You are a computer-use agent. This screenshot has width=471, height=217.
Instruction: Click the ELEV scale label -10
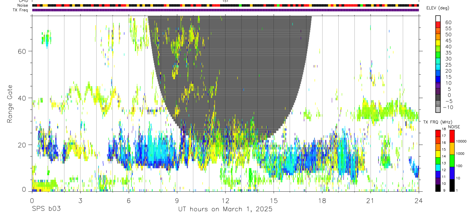tap(447, 107)
